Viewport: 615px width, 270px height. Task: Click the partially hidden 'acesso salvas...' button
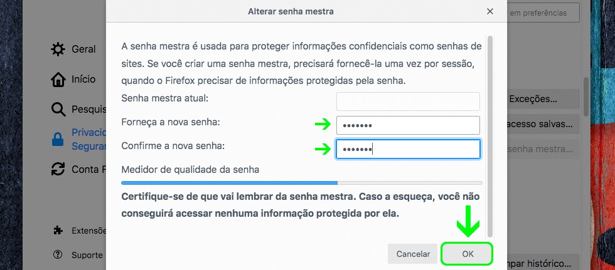coord(541,124)
